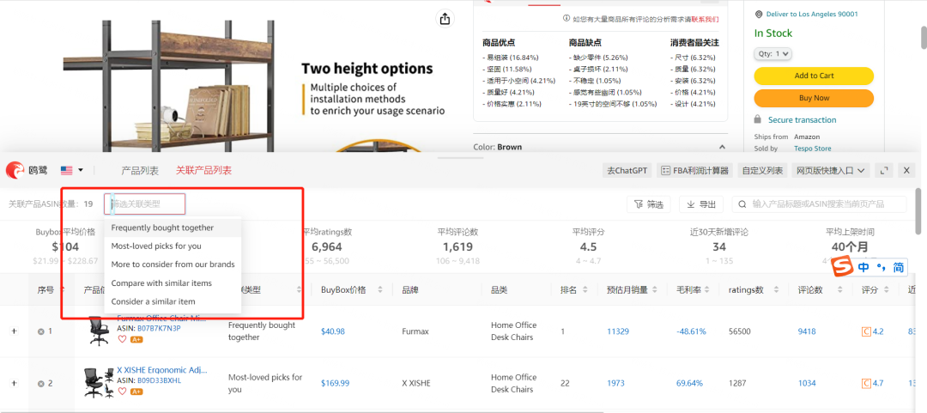Sort by the 预估月销量 column arrows

654,290
